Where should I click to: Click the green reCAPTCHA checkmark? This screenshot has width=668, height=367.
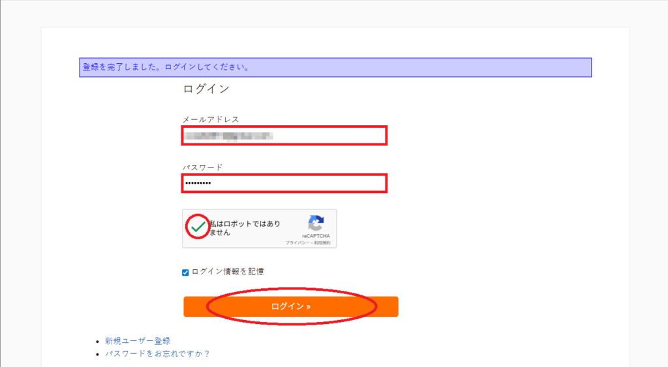click(198, 226)
